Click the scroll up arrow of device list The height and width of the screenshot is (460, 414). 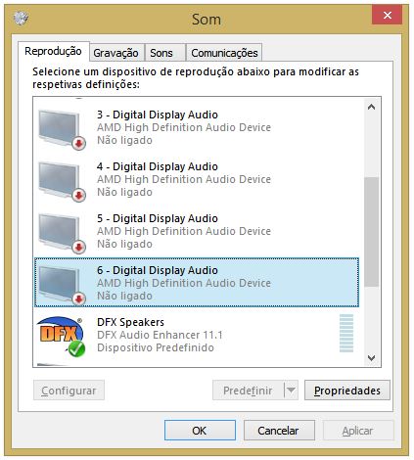tap(371, 107)
